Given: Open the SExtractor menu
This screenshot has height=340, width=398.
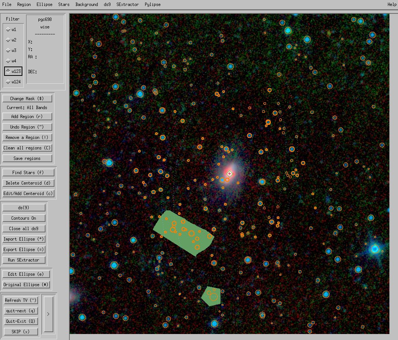Looking at the screenshot, I should tap(128, 4).
